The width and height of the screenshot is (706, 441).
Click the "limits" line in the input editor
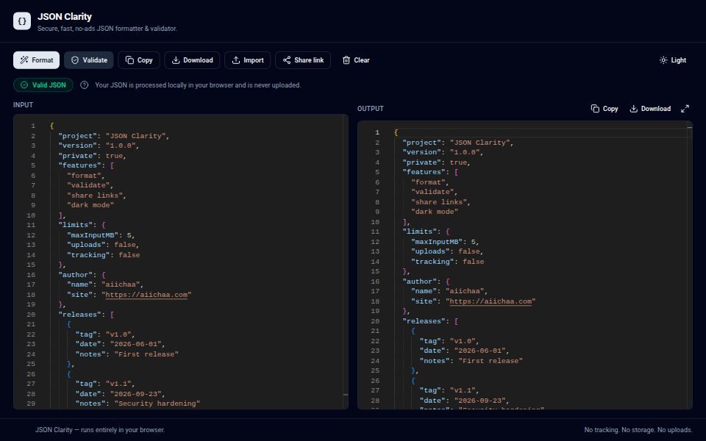[82, 225]
